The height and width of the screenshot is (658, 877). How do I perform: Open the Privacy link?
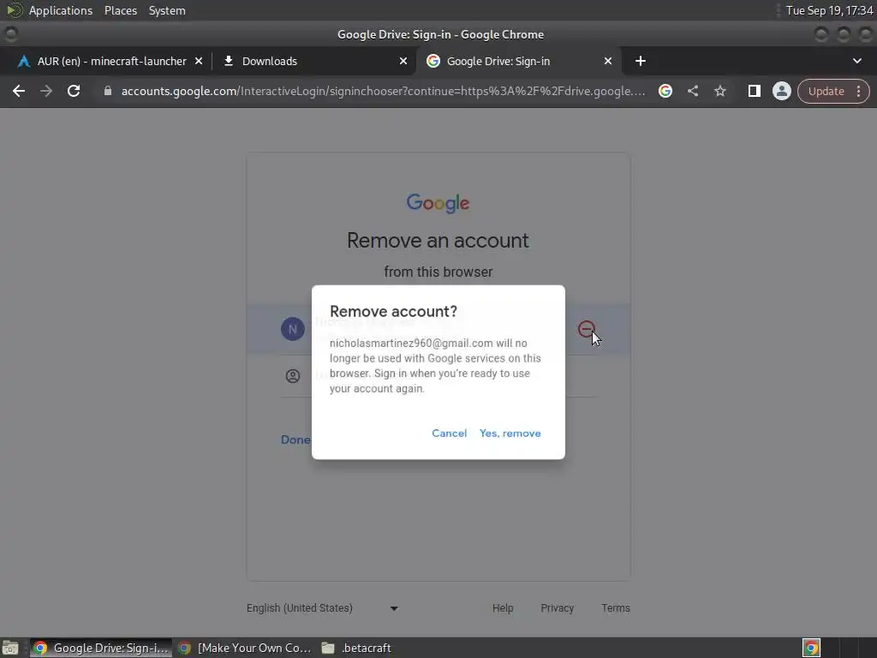click(557, 608)
